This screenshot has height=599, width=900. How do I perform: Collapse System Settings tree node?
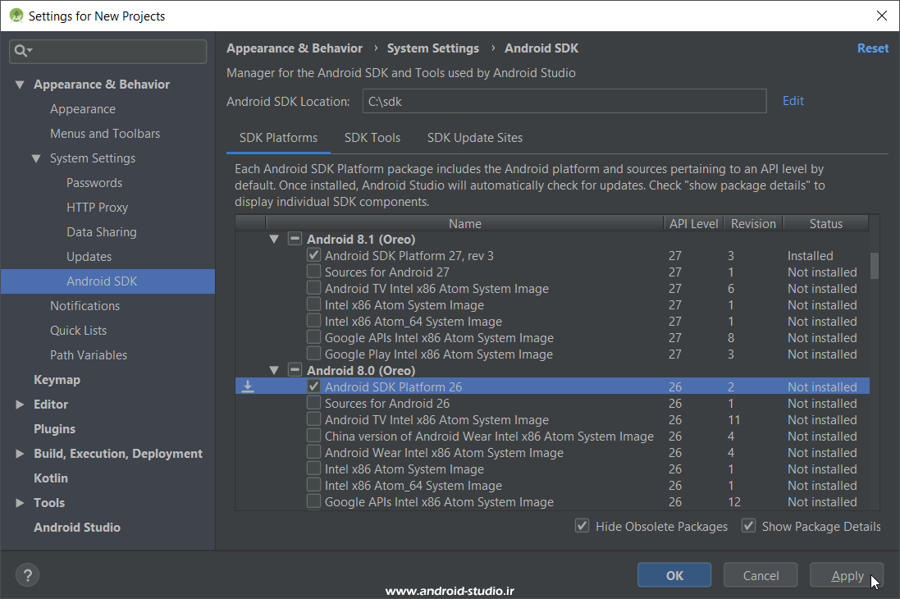coord(36,158)
